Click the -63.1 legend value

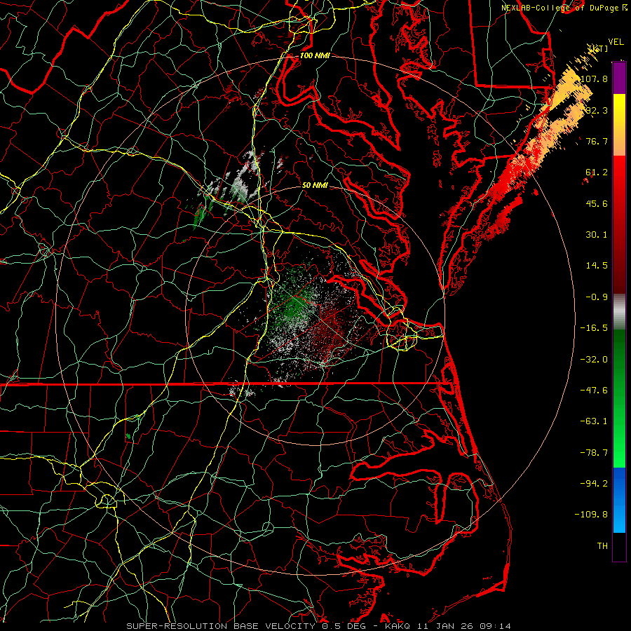(594, 421)
